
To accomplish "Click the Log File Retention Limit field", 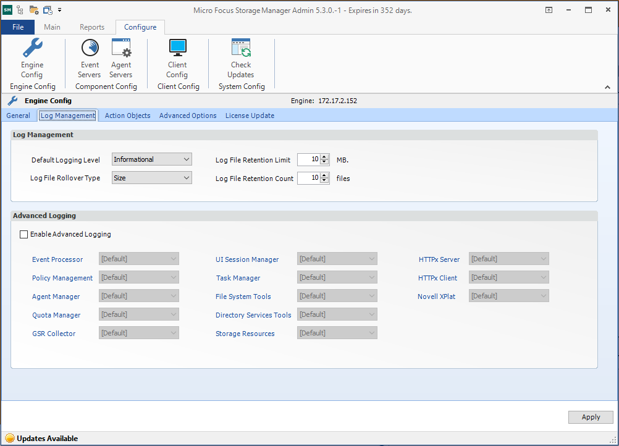I will [308, 159].
